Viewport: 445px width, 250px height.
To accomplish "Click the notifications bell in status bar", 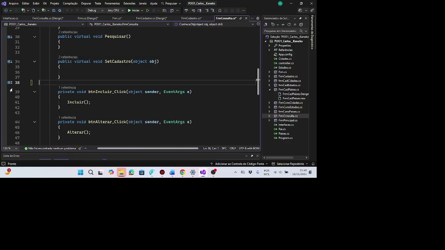I will 313,164.
